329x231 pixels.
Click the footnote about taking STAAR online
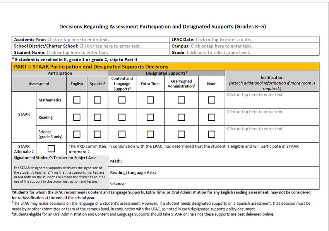(143, 214)
